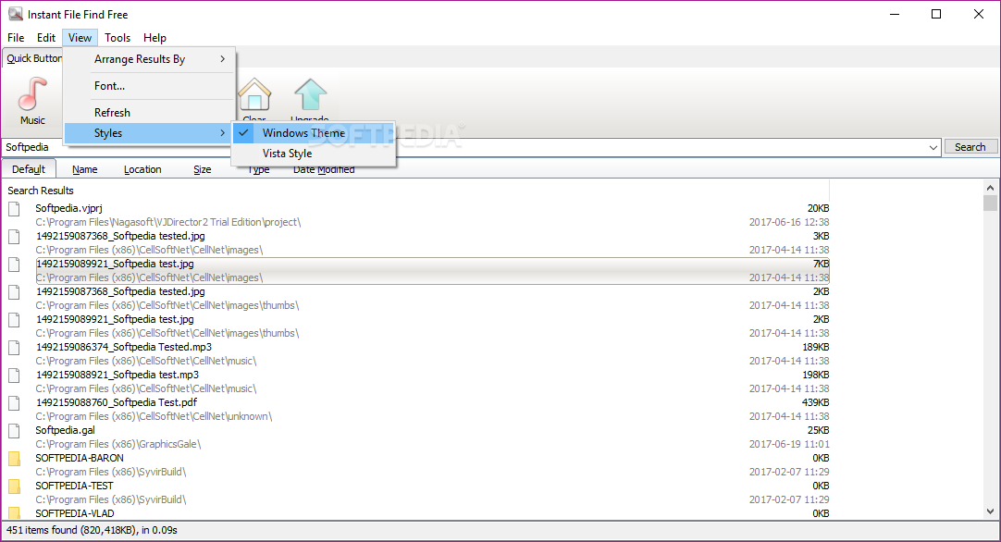Expand Arrange Results By submenu

[x=149, y=59]
